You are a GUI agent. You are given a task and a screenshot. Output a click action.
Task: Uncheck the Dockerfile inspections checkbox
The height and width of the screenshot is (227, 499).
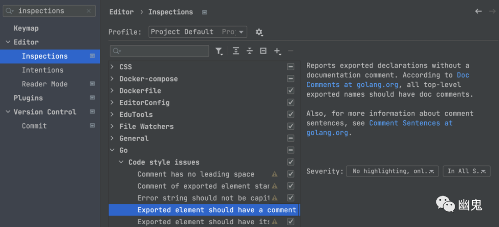click(x=291, y=91)
